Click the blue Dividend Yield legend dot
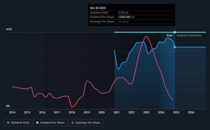The width and height of the screenshot is (210, 130). [8, 123]
